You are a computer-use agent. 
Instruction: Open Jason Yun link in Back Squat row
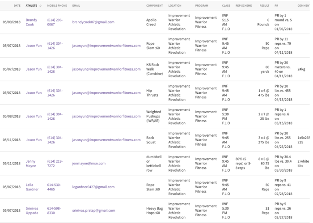[x=34, y=140]
